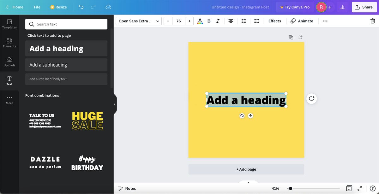This screenshot has width=379, height=194.
Task: Open the Effects option
Action: pos(274,21)
